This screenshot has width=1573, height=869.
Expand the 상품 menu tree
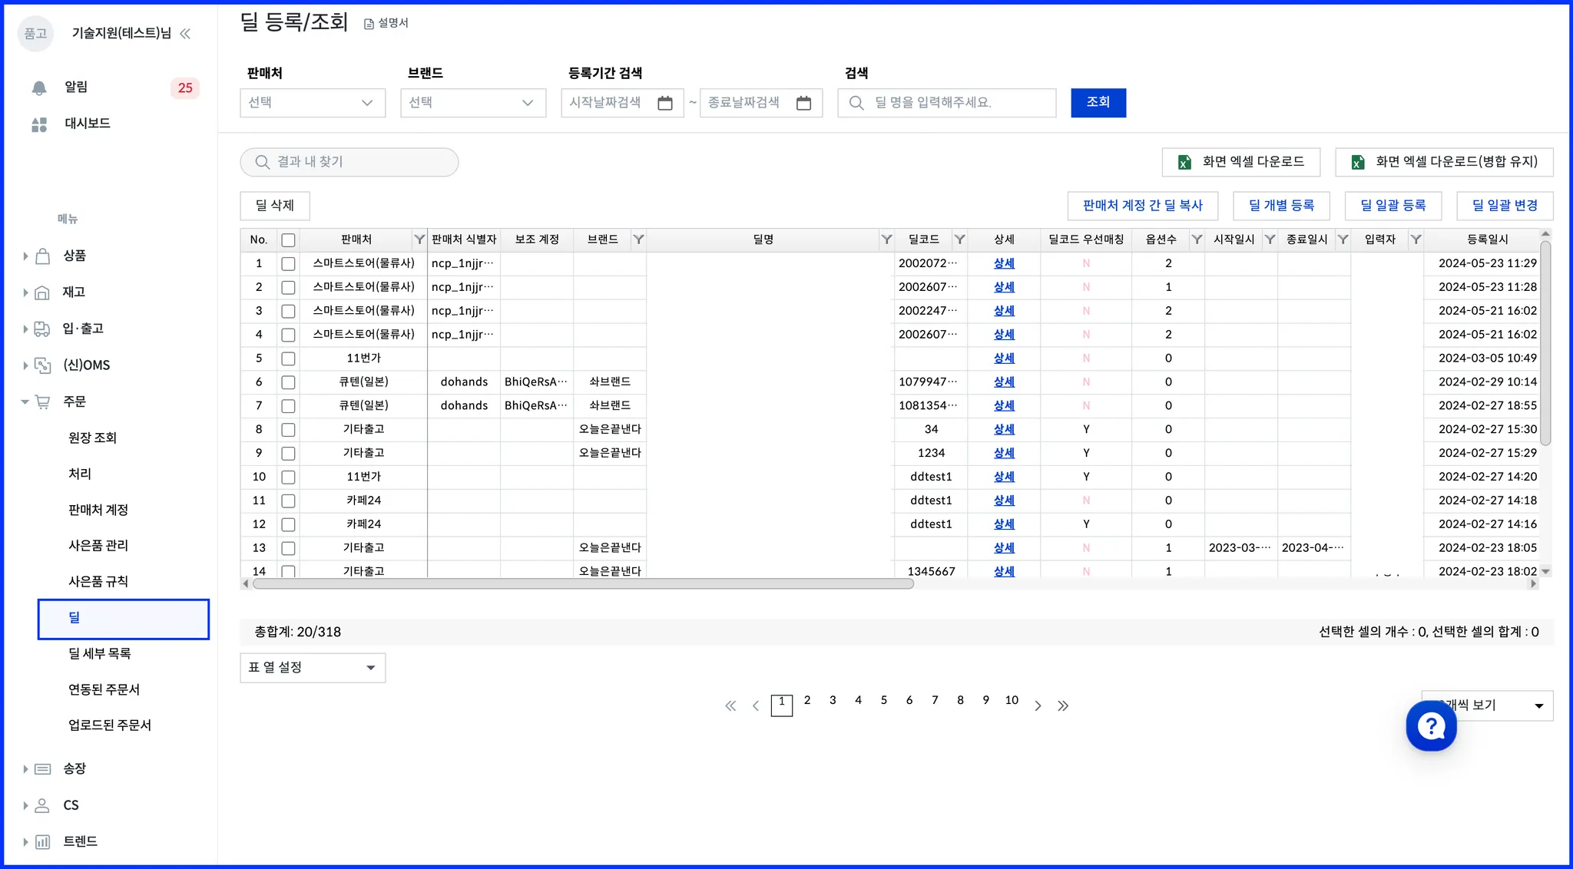click(x=25, y=256)
